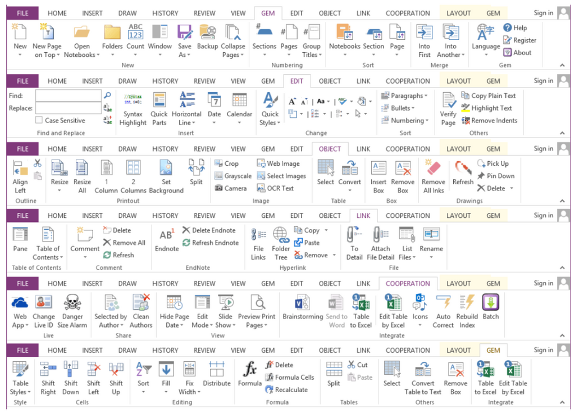Click the Recalculate button

coord(286,389)
